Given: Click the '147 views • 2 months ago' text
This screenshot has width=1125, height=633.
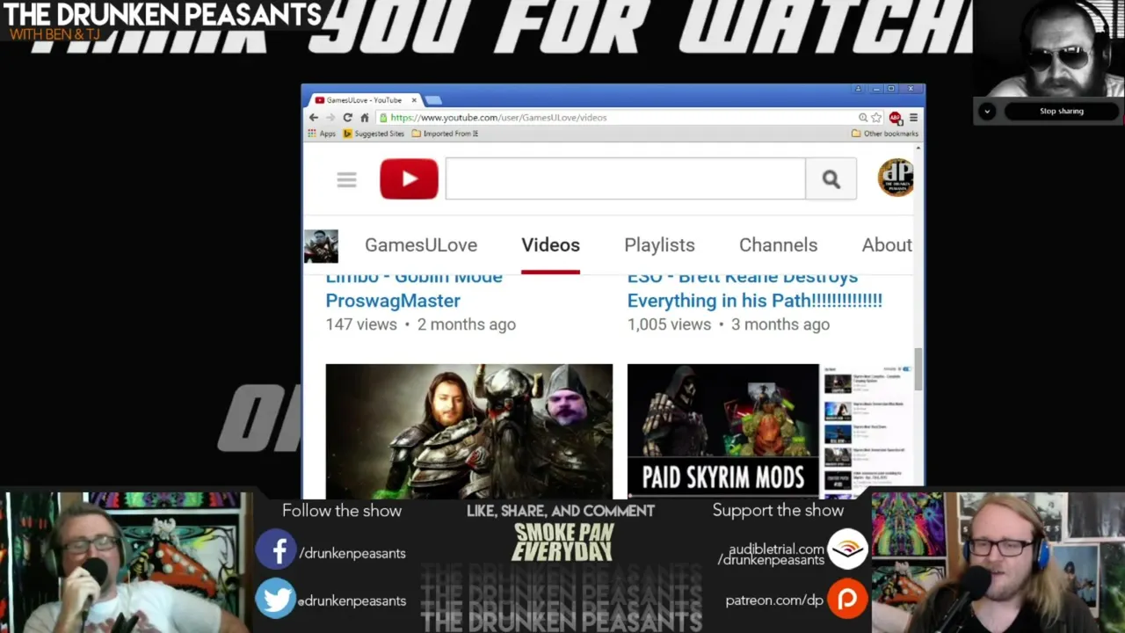Looking at the screenshot, I should point(420,324).
